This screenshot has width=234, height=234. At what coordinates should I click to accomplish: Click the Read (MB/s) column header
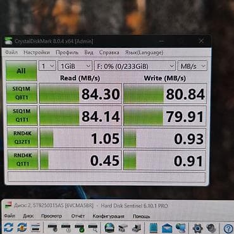(80, 78)
